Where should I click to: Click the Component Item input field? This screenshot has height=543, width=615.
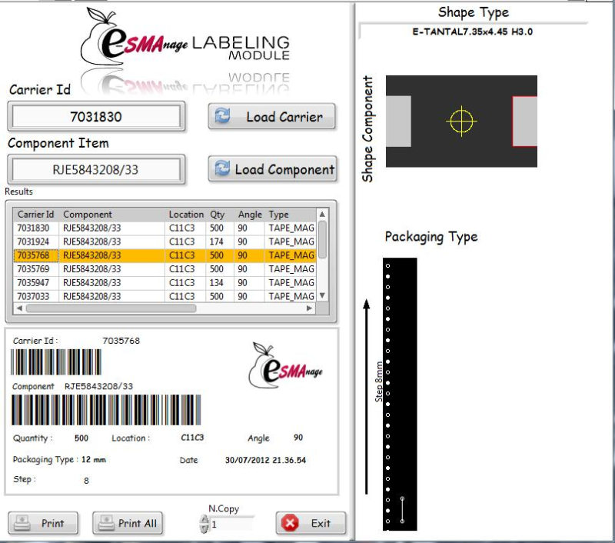96,169
